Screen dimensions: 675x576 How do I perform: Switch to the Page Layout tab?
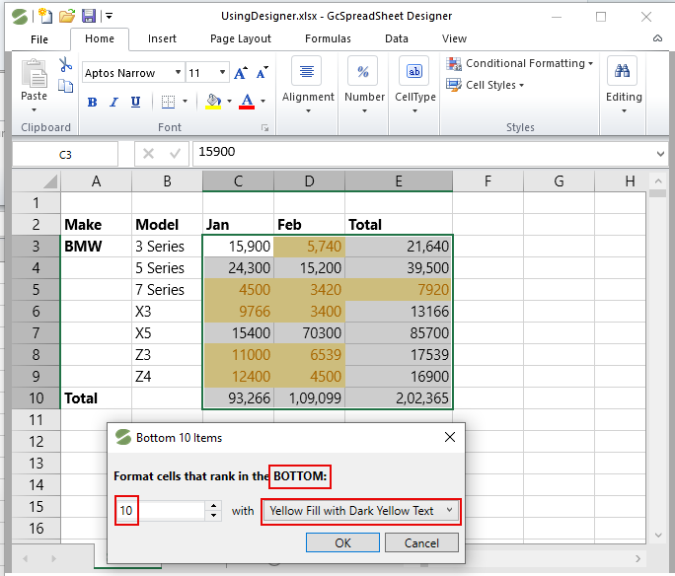click(241, 39)
